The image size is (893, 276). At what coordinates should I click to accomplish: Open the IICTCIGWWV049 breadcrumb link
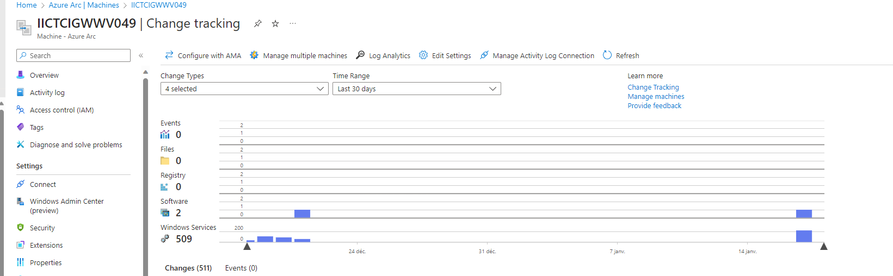[158, 5]
